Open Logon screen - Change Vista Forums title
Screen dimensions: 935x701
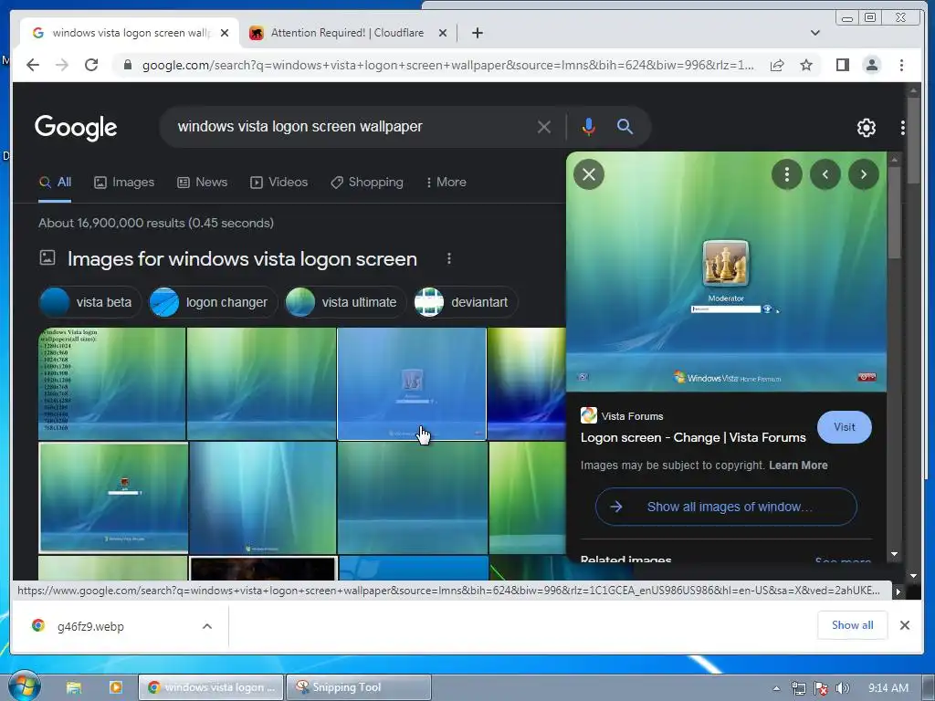click(693, 437)
